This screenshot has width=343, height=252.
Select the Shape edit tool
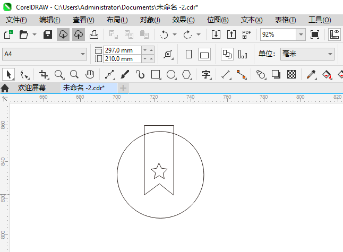(24, 74)
